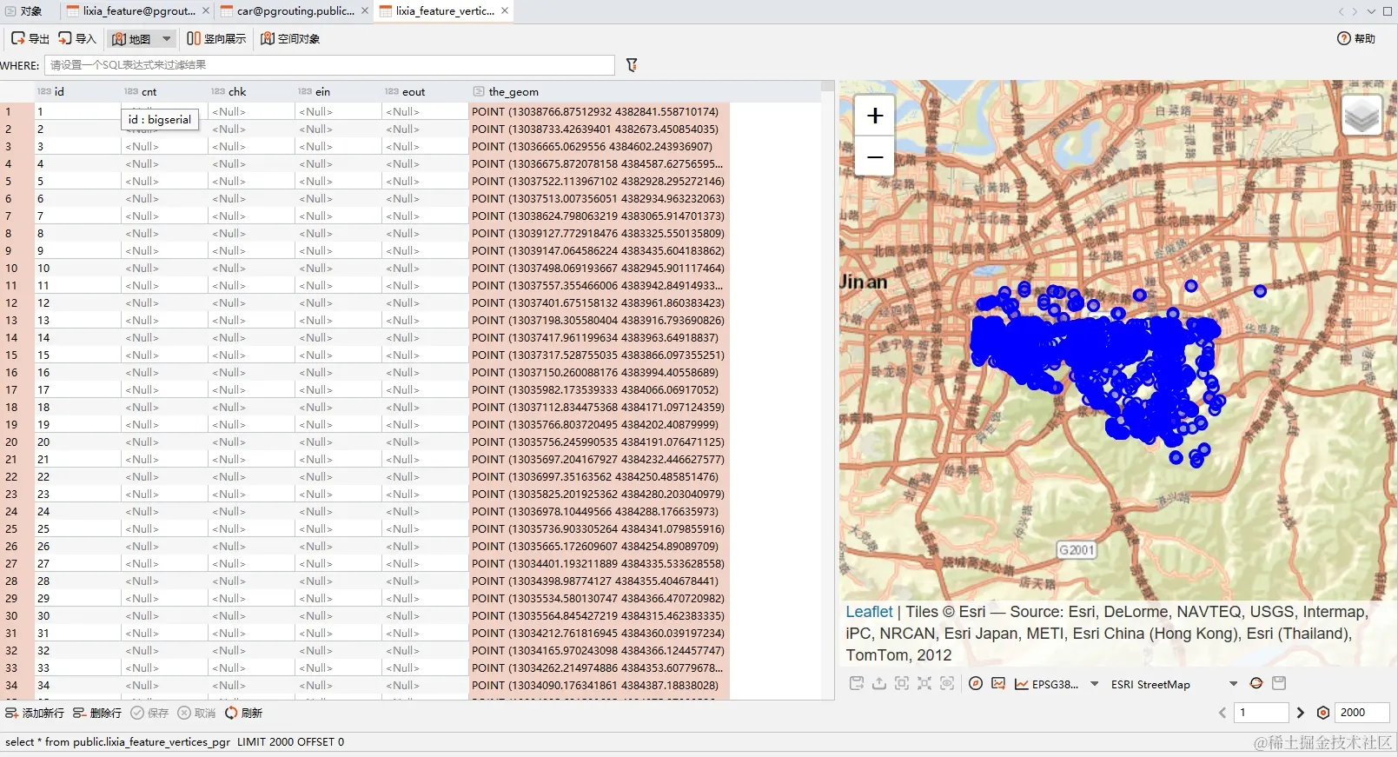Select row number 20 header
Image resolution: width=1398 pixels, height=757 pixels.
pos(17,442)
